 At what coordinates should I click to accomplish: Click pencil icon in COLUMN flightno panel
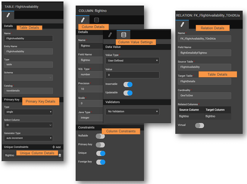coord(83,20)
